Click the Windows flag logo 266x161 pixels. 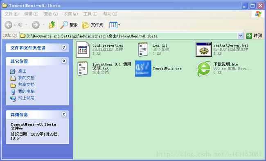[258, 14]
